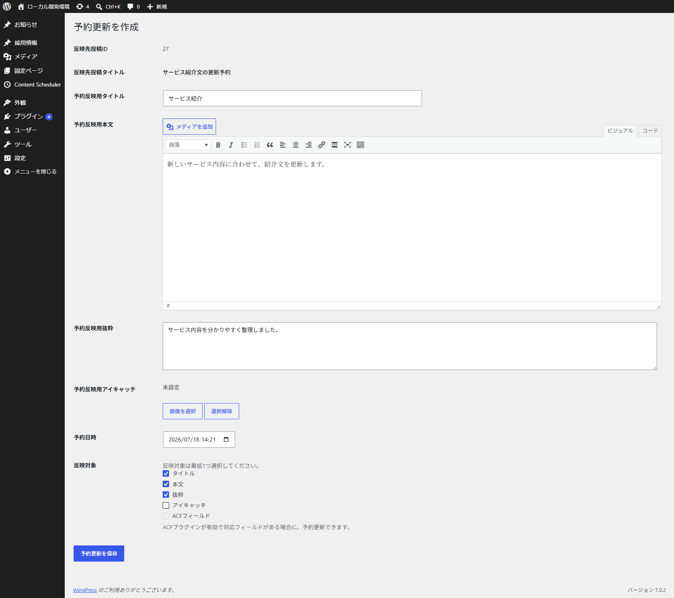Open the updates indicator showing 4
The image size is (674, 598).
(x=83, y=6)
